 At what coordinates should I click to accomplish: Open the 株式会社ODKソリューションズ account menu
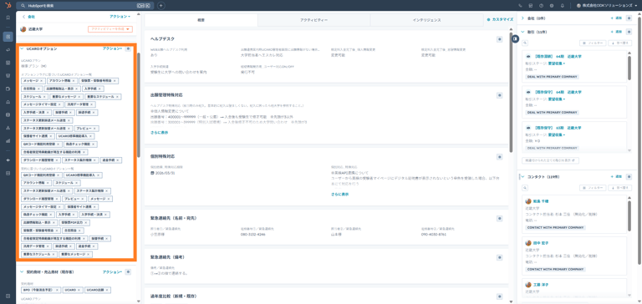pos(608,6)
